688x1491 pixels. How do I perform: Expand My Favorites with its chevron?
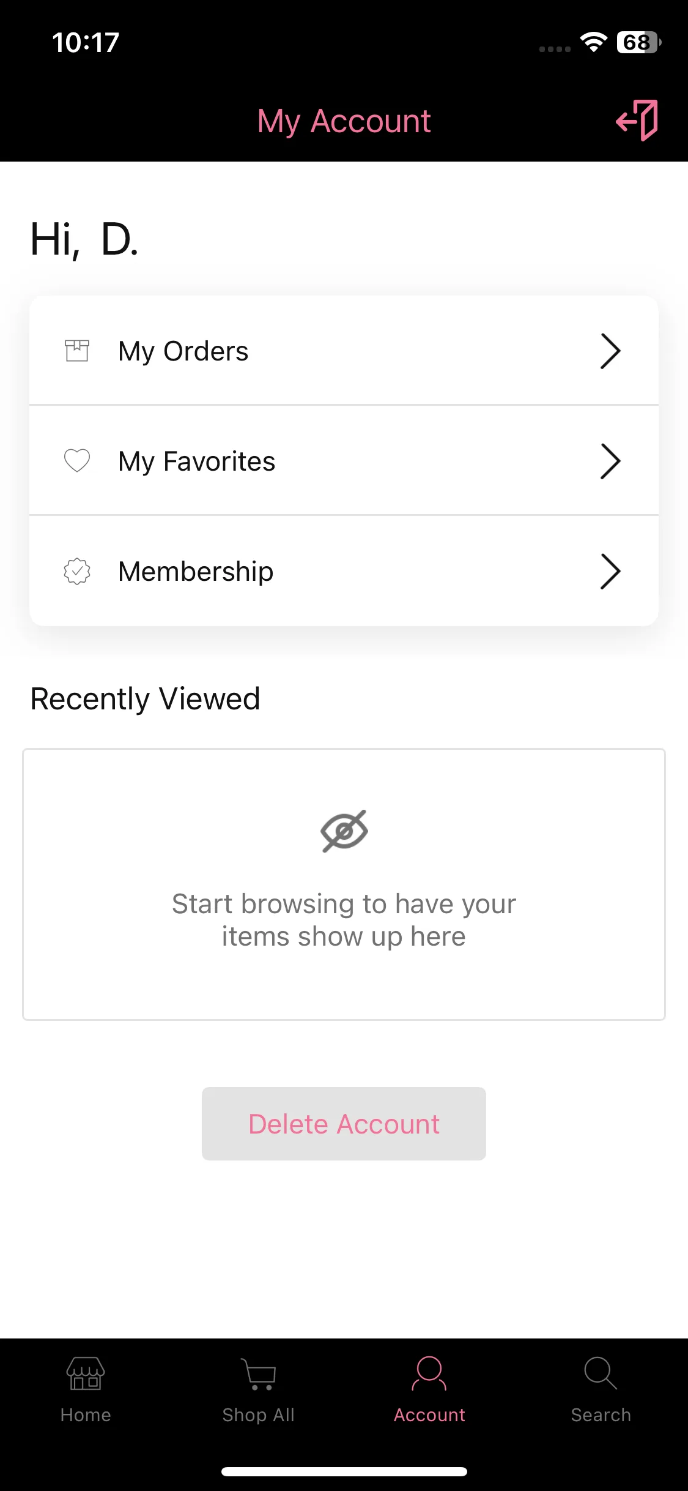click(610, 461)
